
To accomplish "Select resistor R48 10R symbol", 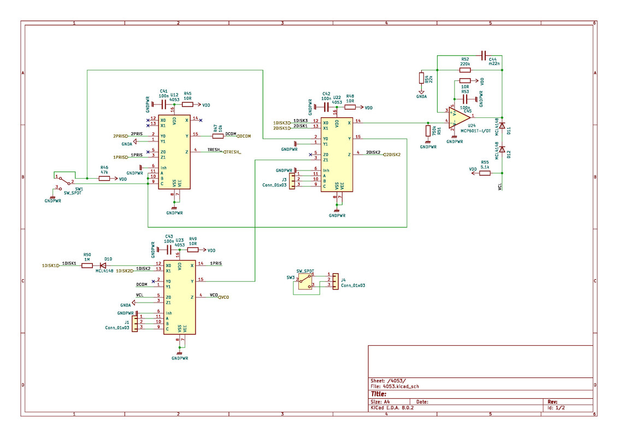I will coord(350,107).
